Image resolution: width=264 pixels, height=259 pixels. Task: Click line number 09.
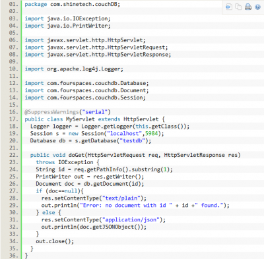(14, 62)
